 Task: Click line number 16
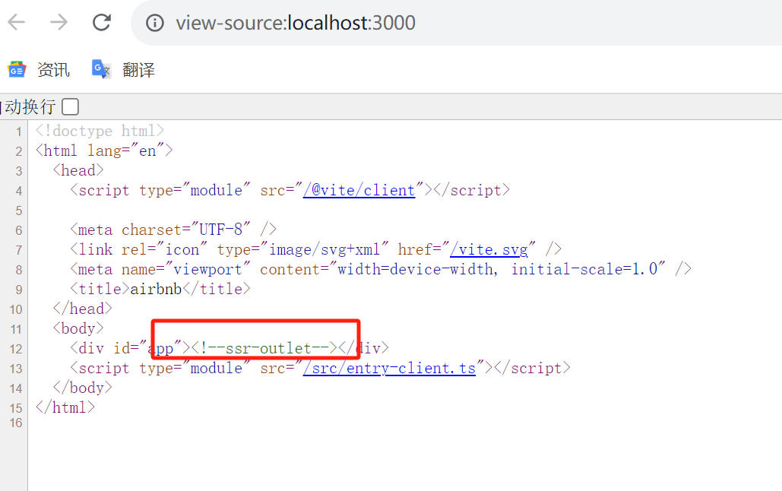pos(16,423)
